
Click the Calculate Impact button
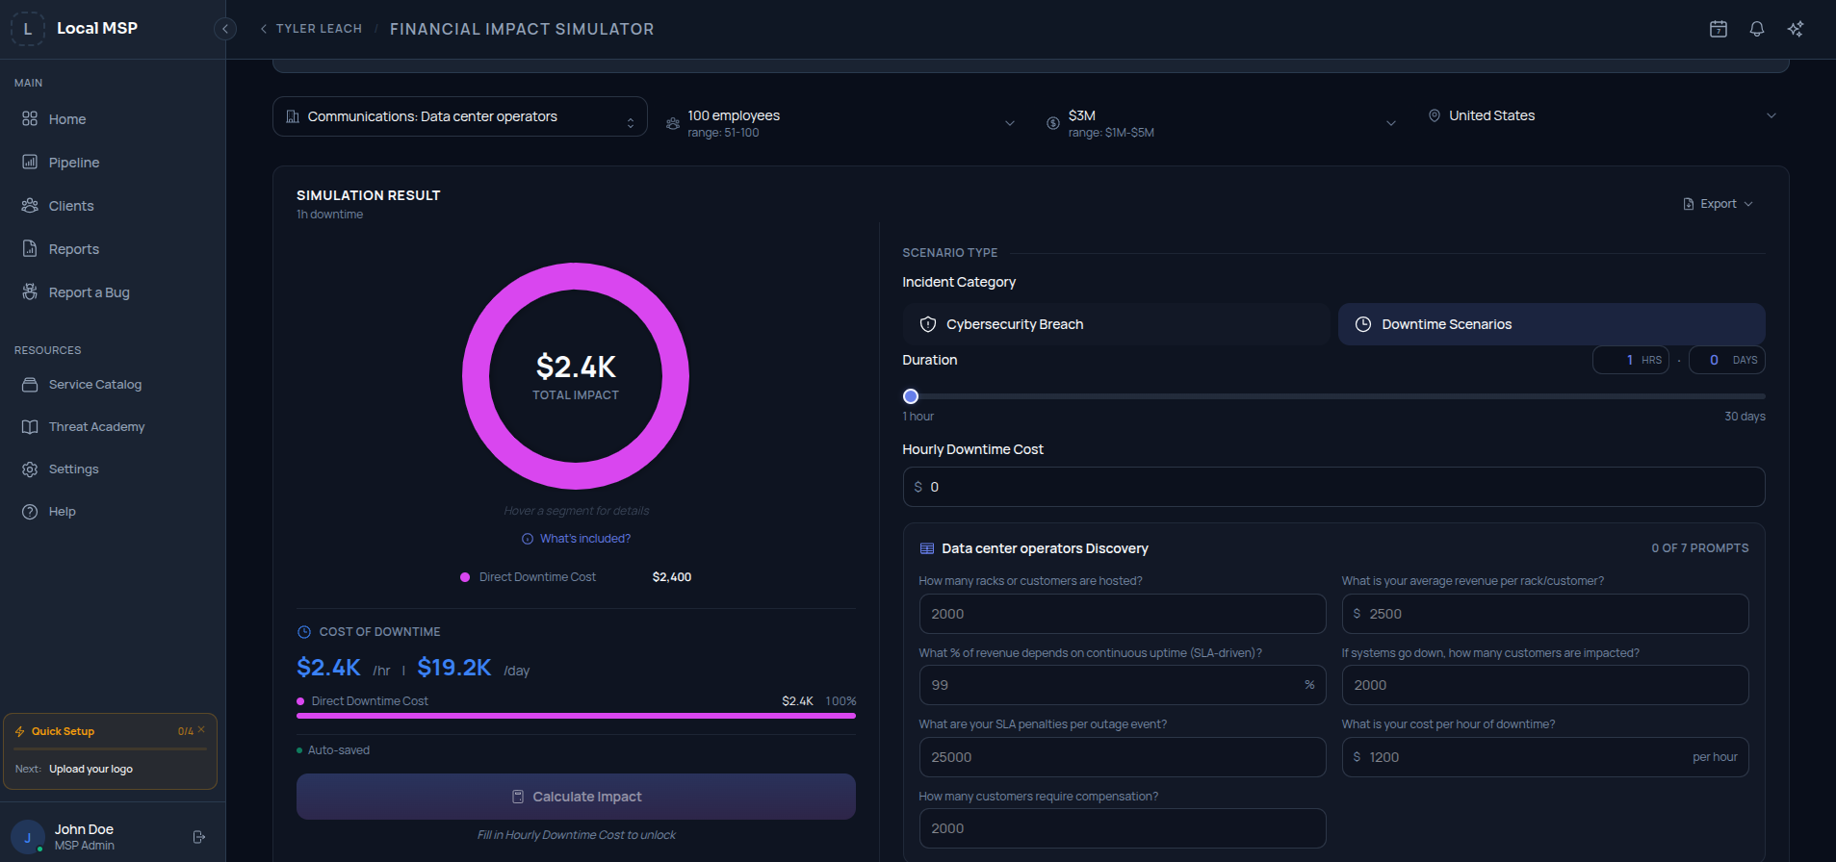pyautogui.click(x=576, y=797)
